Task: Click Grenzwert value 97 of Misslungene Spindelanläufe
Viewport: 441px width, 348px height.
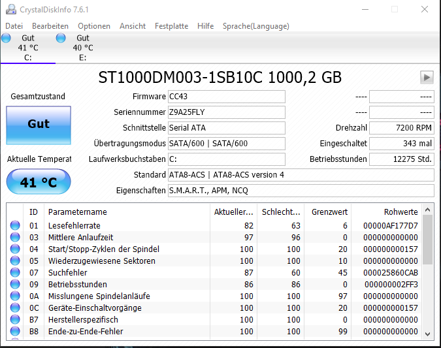Action: coord(342,296)
